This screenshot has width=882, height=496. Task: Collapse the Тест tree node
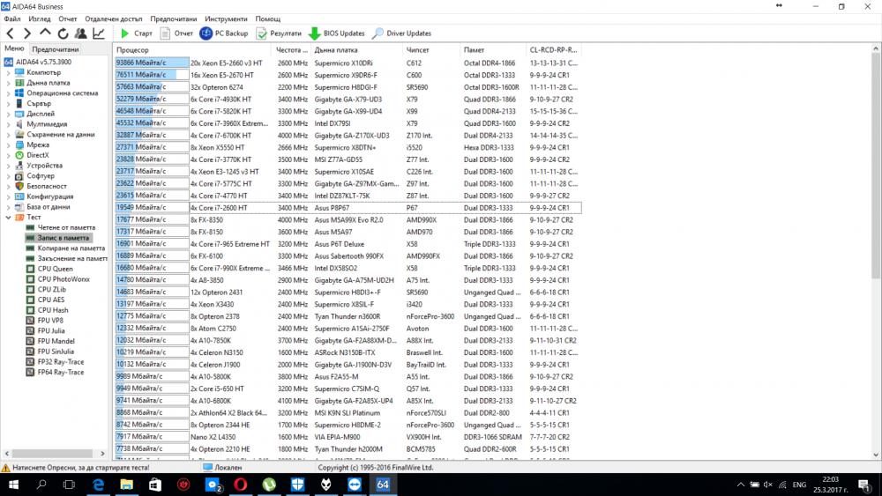tap(9, 217)
